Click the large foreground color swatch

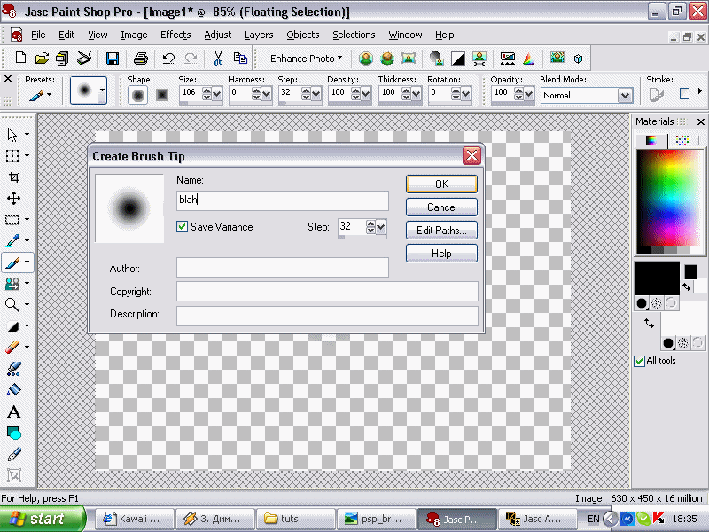(657, 278)
